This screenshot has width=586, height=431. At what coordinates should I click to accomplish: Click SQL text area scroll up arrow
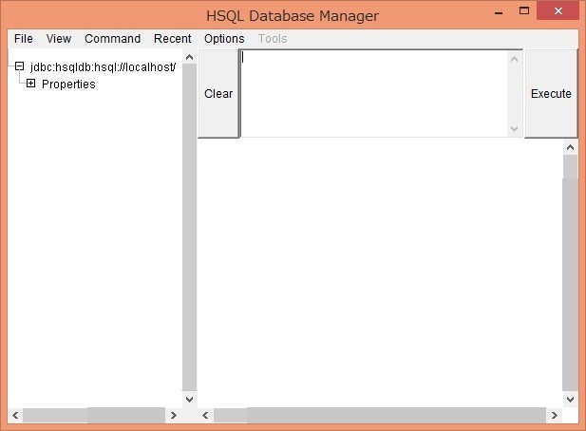[x=514, y=59]
